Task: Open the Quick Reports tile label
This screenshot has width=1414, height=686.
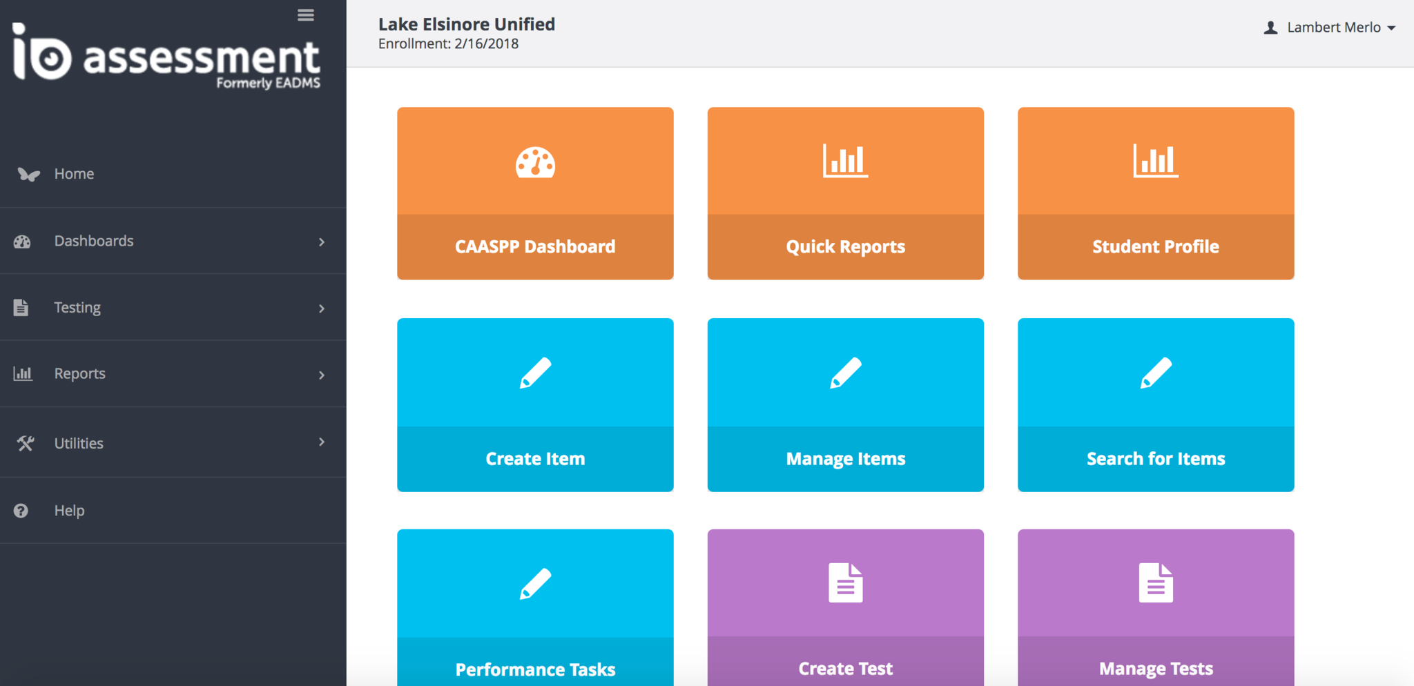Action: (x=845, y=247)
